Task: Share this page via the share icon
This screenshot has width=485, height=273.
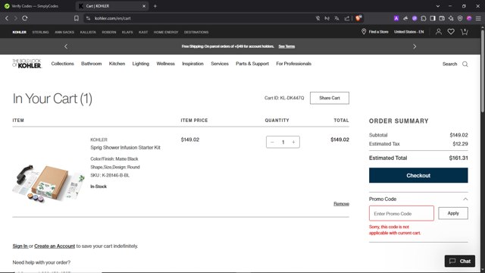Action: 347,18
